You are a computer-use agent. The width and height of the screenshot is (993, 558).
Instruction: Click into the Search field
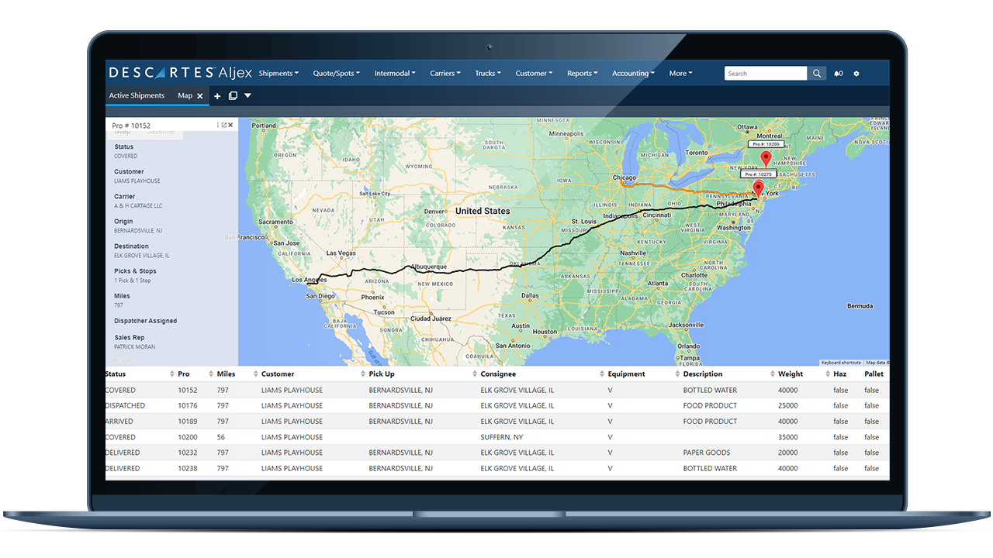(x=766, y=74)
